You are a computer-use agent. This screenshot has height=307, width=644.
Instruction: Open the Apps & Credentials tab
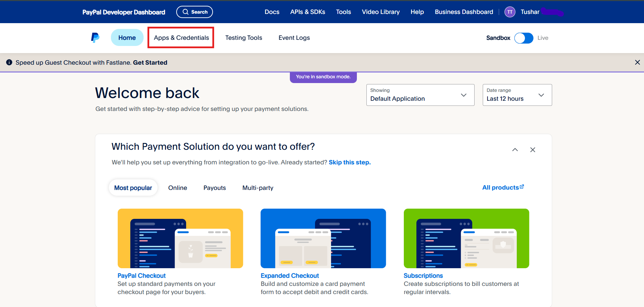(x=181, y=38)
